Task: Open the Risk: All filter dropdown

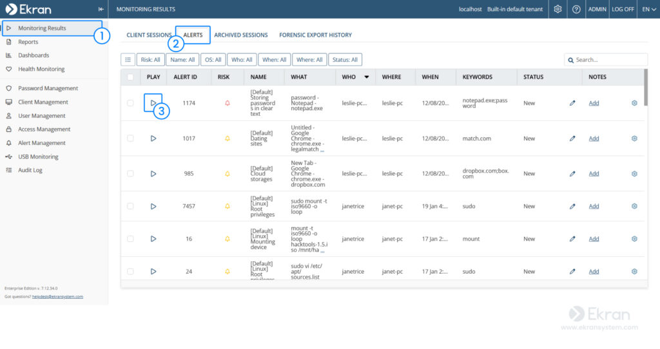Action: coord(150,60)
